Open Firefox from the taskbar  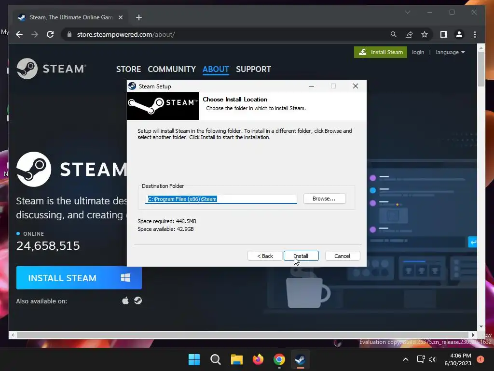coord(258,359)
